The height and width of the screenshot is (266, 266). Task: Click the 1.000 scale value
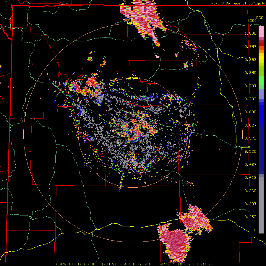(250, 33)
